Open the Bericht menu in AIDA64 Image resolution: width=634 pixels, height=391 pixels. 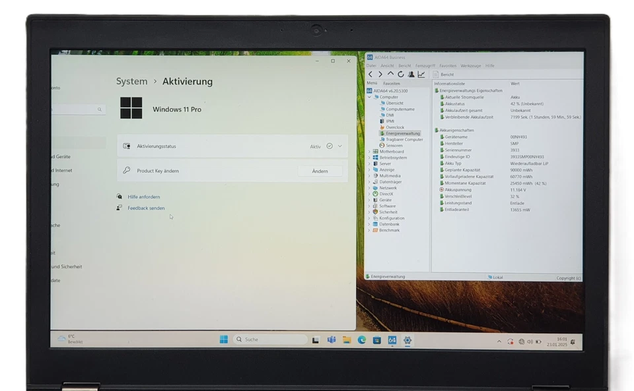click(404, 66)
